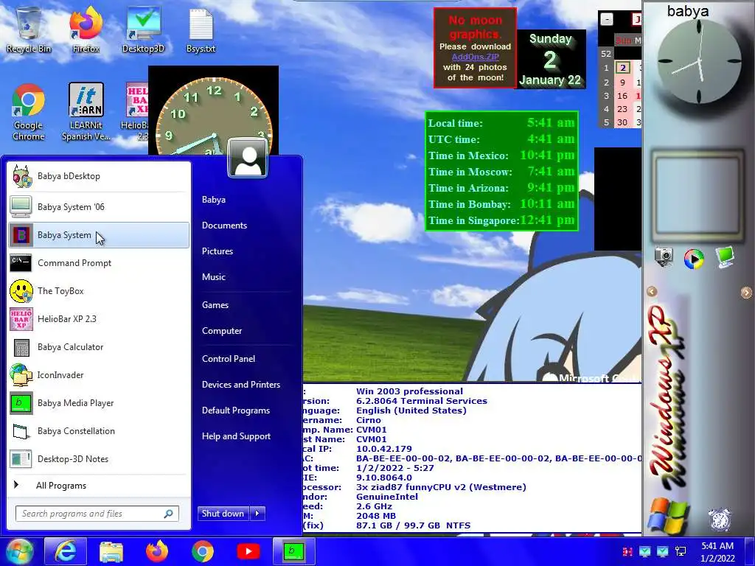
Task: Select the highlighted Babya System entry
Action: (99, 235)
